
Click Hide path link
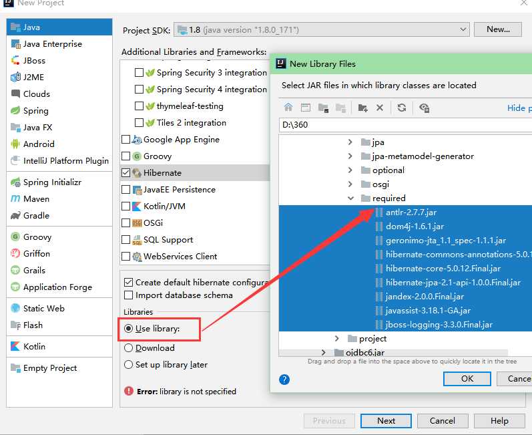click(519, 108)
